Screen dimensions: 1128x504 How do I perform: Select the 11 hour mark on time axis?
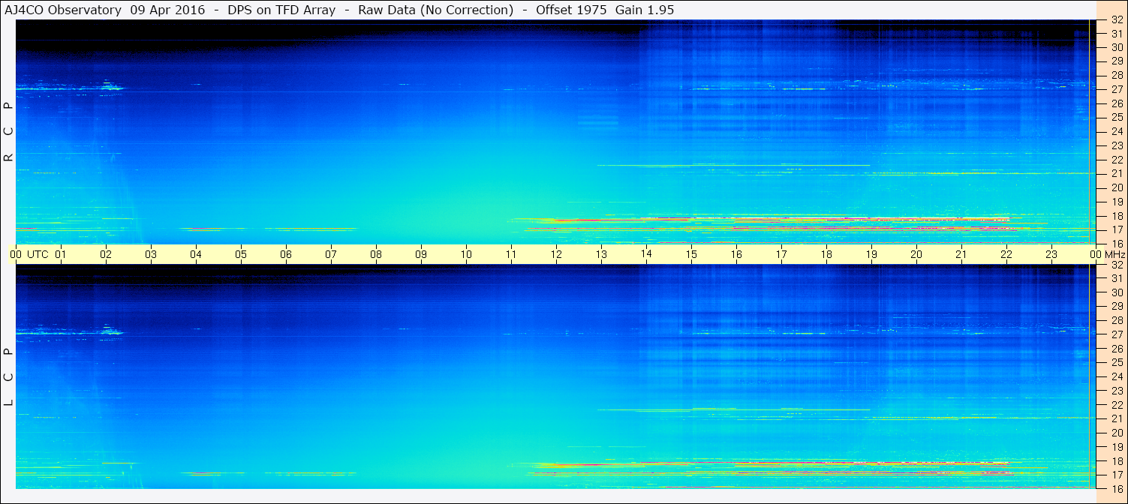(511, 254)
